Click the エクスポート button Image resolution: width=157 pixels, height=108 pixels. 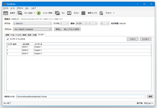point(146,39)
